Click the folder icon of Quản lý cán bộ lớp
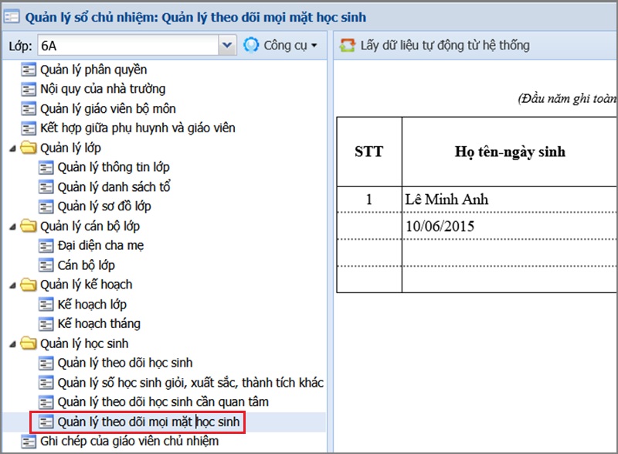Viewport: 618px width, 454px height. [29, 226]
